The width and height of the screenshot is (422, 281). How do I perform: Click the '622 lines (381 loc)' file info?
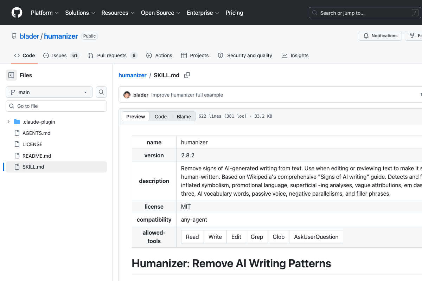235,116
